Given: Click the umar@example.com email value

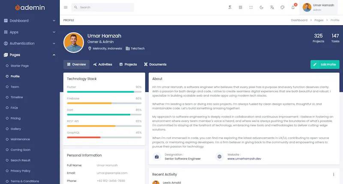Looking at the screenshot, I should [112, 173].
